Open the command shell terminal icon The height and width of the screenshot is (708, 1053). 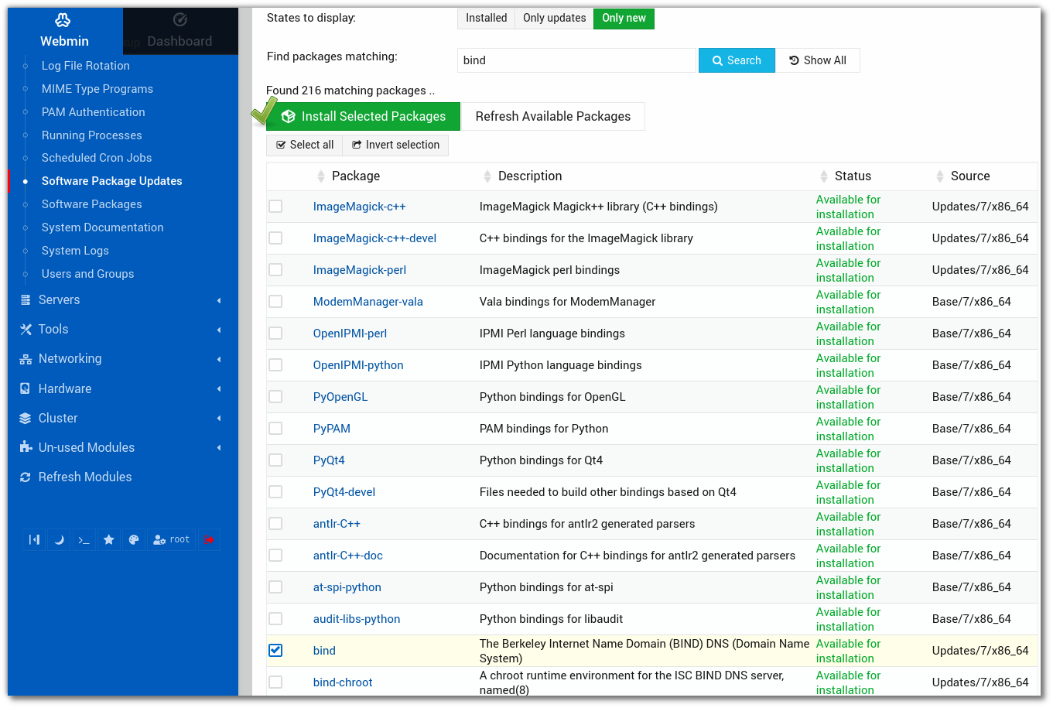coord(84,540)
